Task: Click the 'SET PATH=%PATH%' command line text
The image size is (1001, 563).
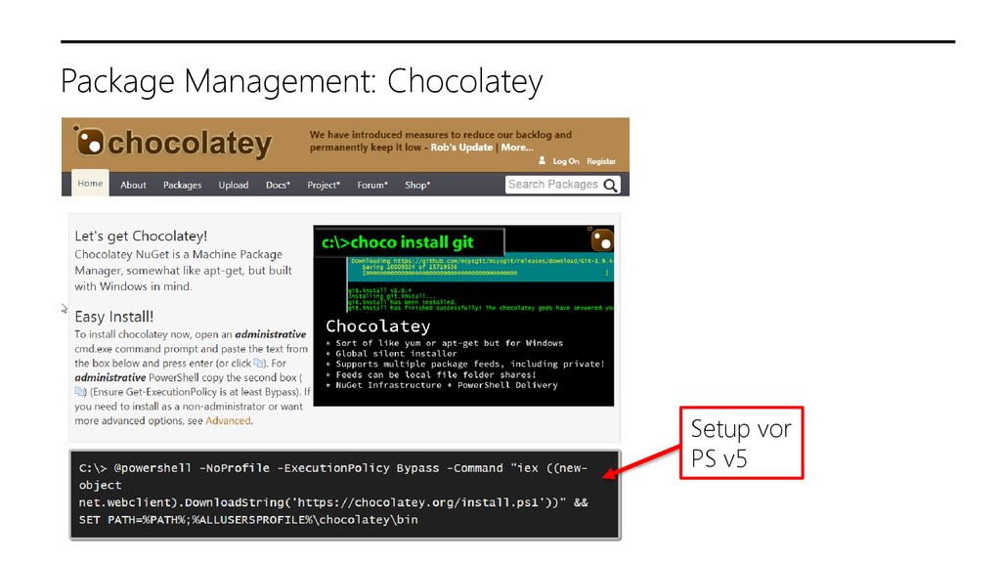Action: pyautogui.click(x=248, y=520)
